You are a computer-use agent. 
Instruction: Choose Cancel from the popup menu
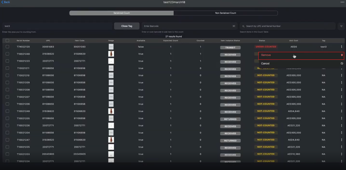click(301, 63)
